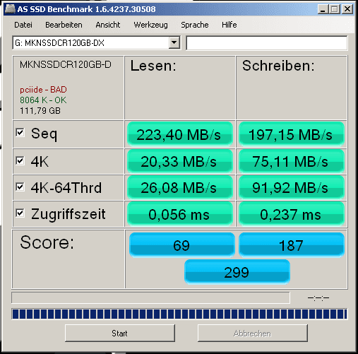Open the Werkzeug menu
The image size is (358, 354).
(x=150, y=25)
